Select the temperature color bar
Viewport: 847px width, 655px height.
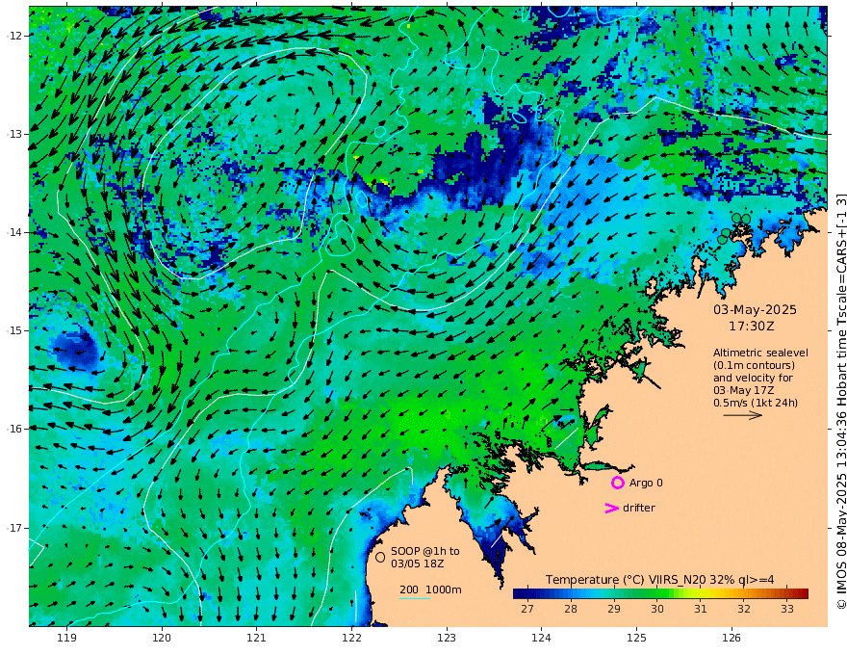pos(660,593)
